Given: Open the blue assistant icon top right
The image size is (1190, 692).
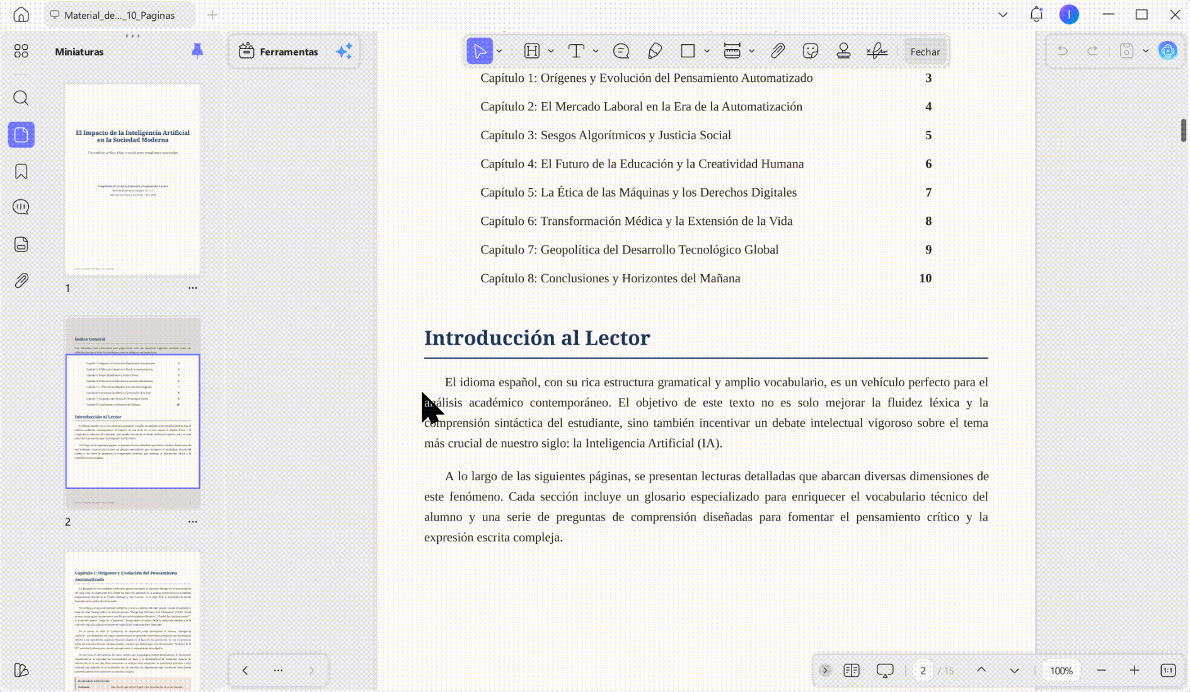Looking at the screenshot, I should coord(1168,51).
